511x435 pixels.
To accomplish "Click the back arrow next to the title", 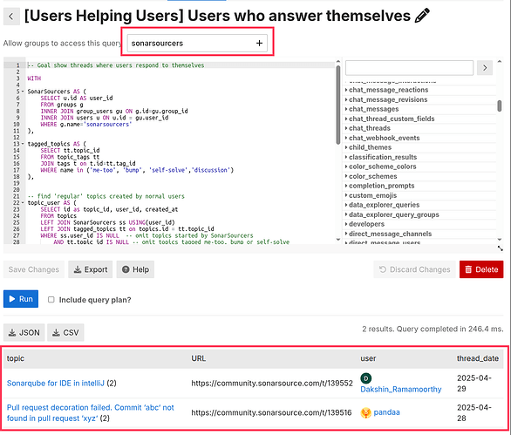I will pyautogui.click(x=11, y=17).
